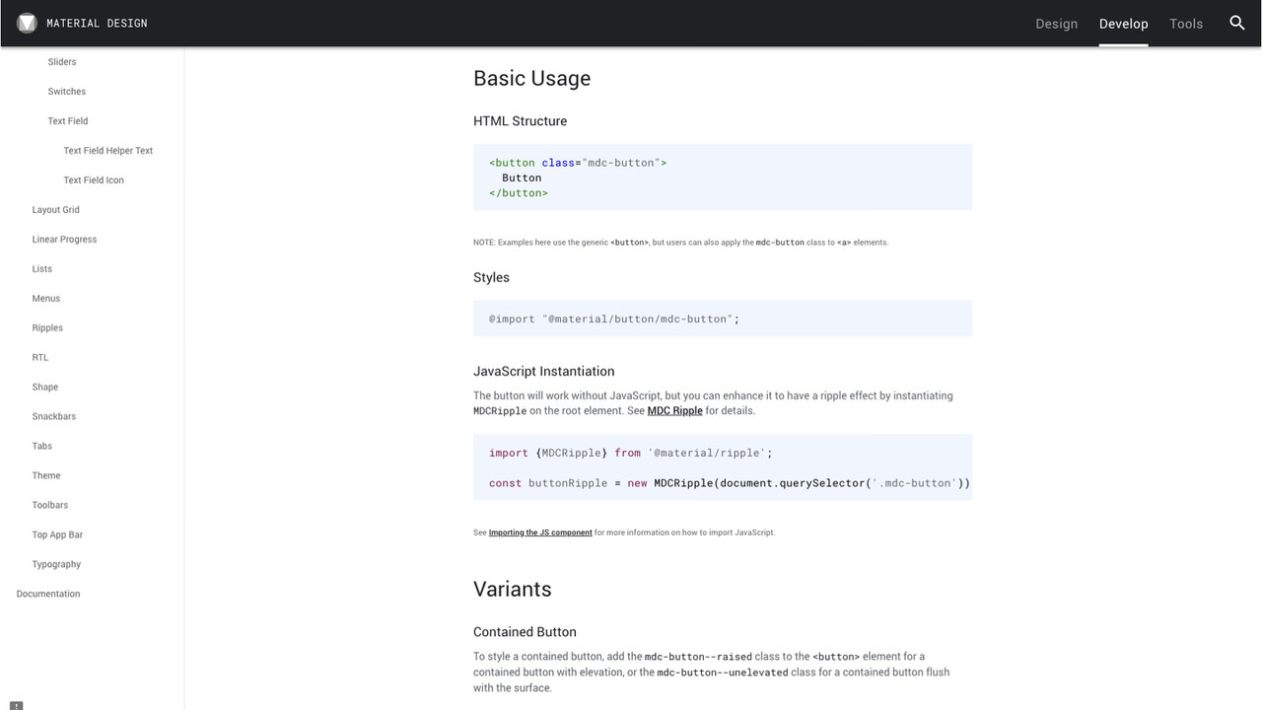
Task: Open the Tools tab
Action: 1186,24
